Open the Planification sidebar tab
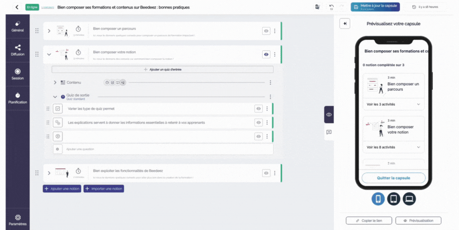The image size is (459, 230). coord(17,98)
